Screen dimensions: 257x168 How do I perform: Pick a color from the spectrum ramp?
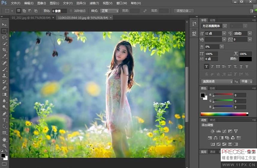coord(224,114)
